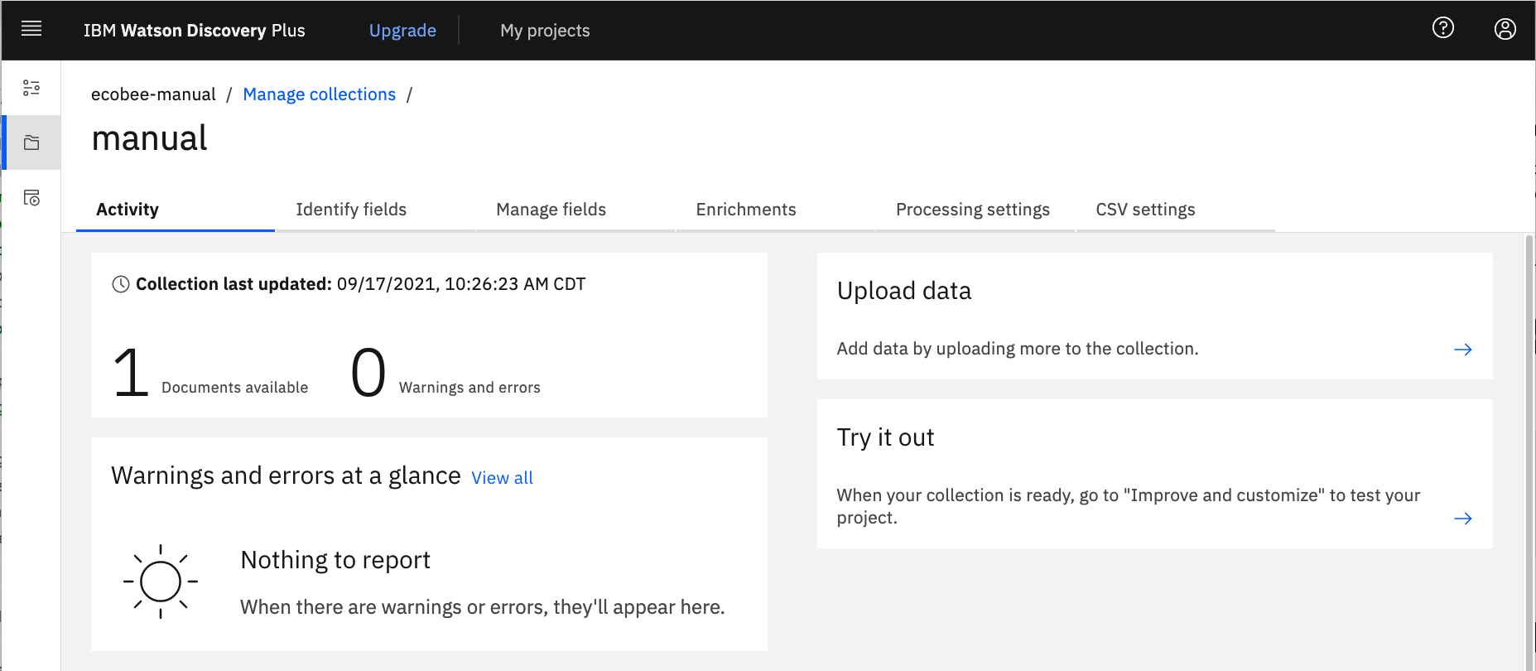Viewport: 1536px width, 671px height.
Task: Open the Try it out card
Action: click(x=1154, y=474)
